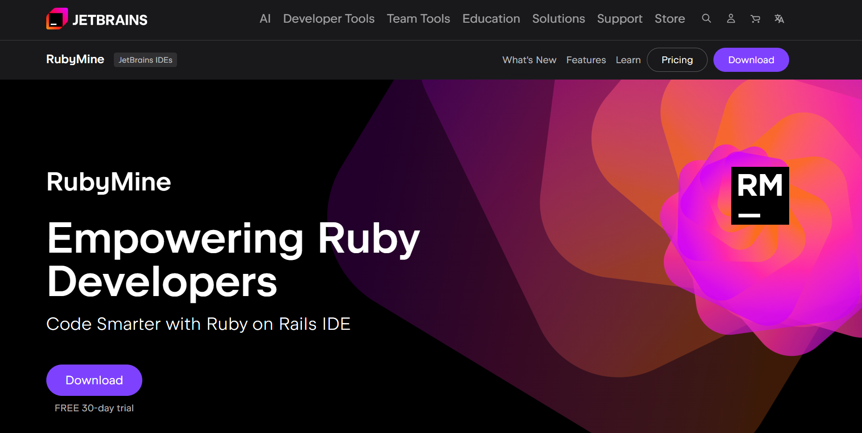Open the Features link
Viewport: 862px width, 433px height.
[x=586, y=60]
